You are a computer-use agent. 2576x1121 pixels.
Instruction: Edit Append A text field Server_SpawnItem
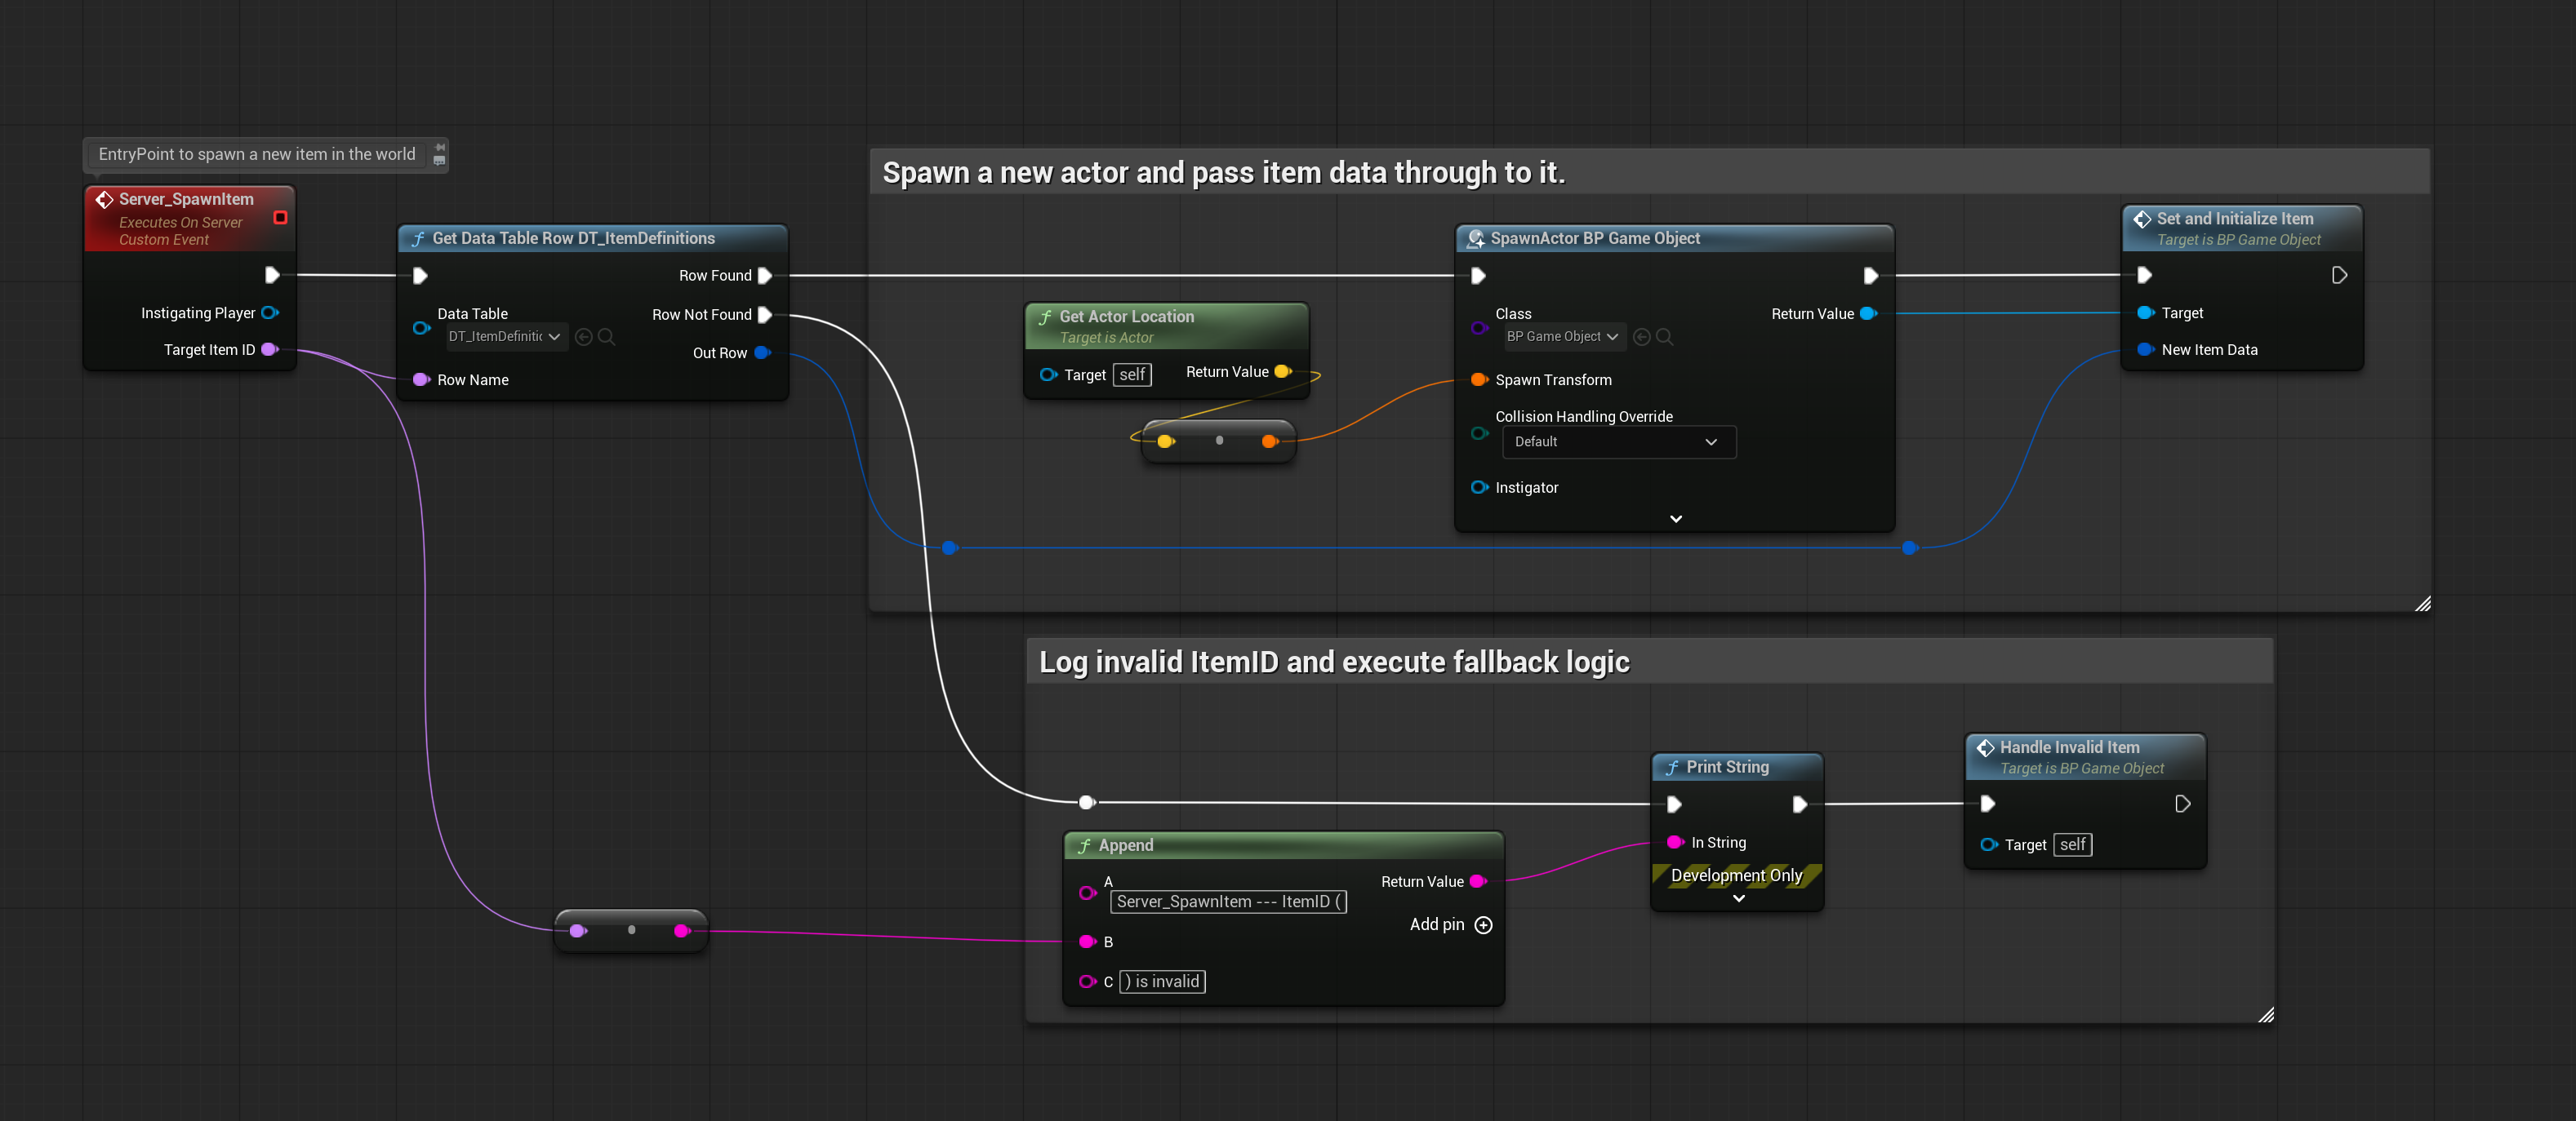(x=1229, y=902)
